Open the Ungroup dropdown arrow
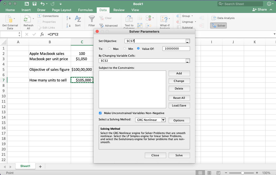 point(195,22)
